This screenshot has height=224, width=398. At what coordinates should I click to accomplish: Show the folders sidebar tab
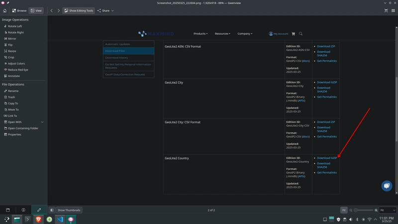click(8, 210)
